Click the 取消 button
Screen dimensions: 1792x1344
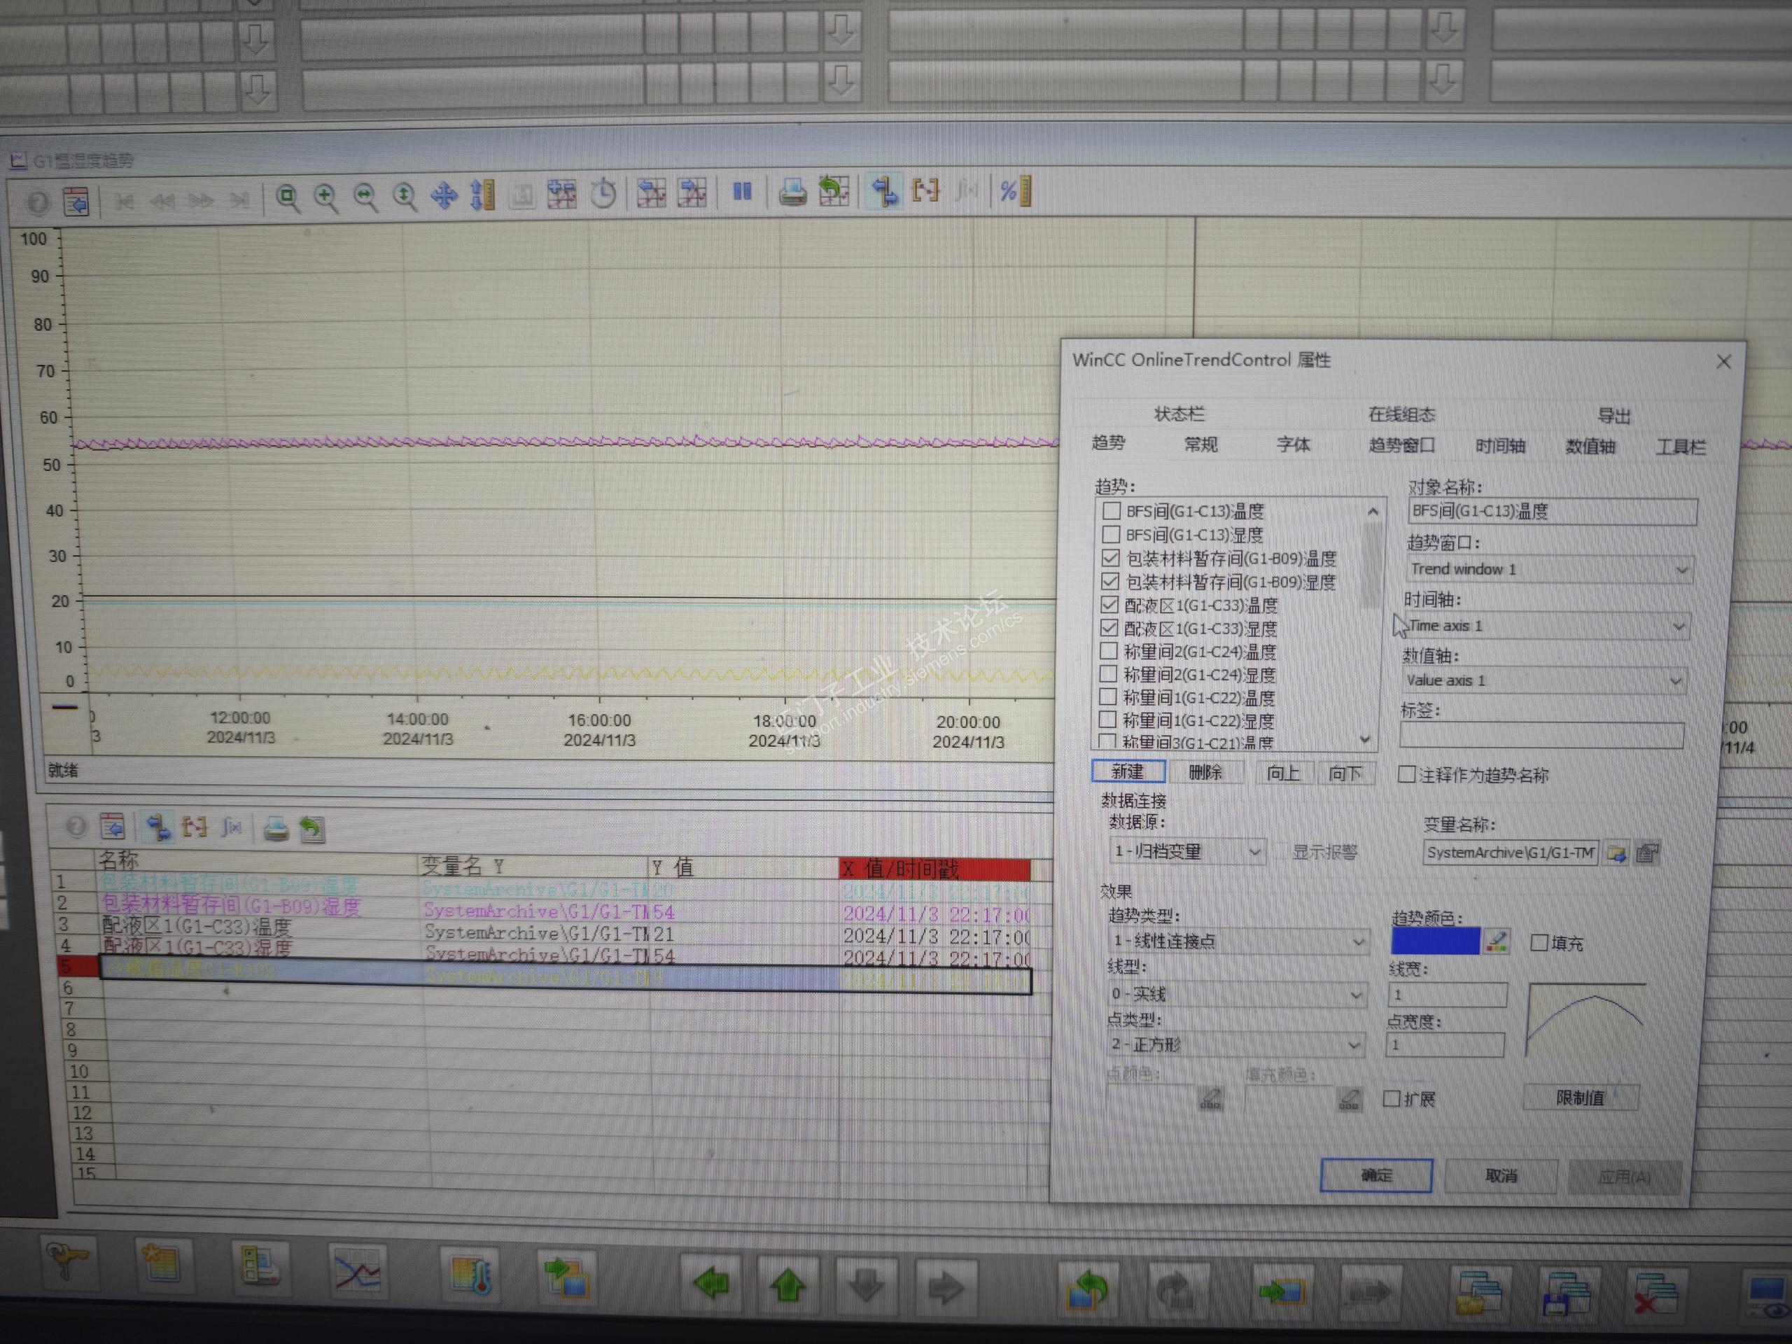1500,1175
